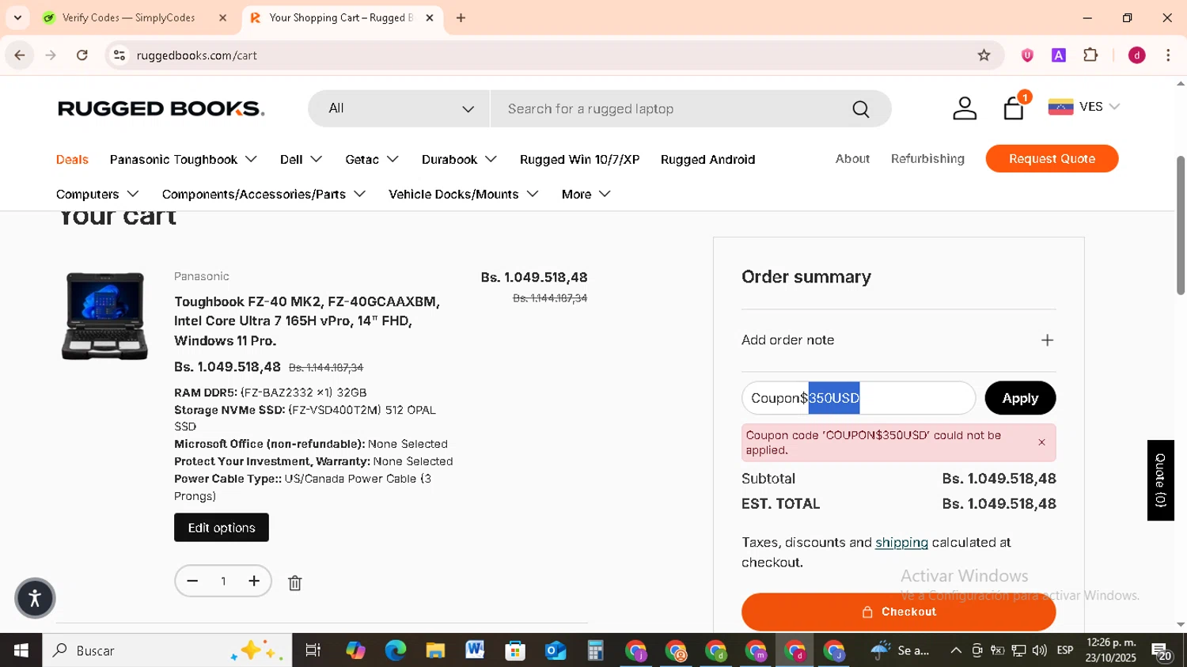Expand the More menu
Image resolution: width=1187 pixels, height=667 pixels.
click(586, 194)
